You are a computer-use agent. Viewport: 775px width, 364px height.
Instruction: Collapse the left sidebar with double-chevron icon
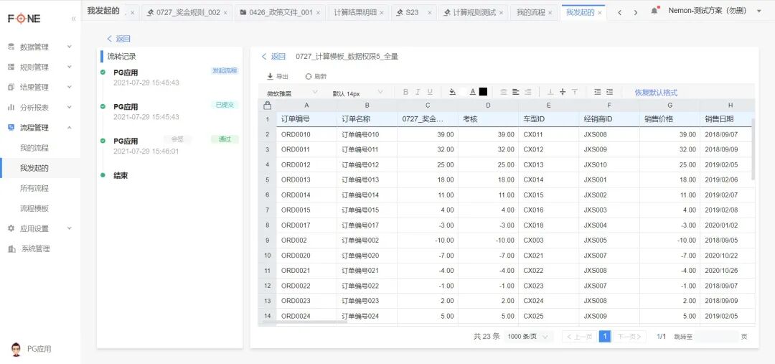[x=74, y=19]
